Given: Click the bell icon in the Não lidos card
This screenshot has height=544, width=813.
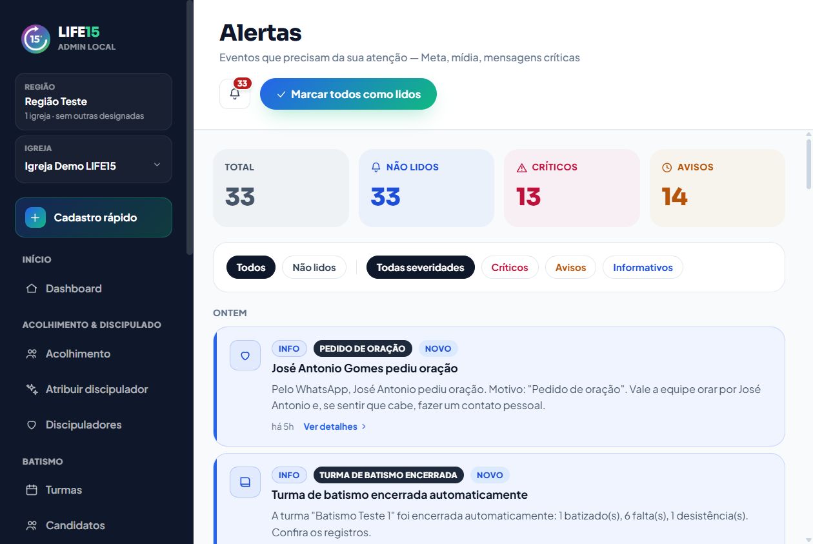Looking at the screenshot, I should click(376, 167).
